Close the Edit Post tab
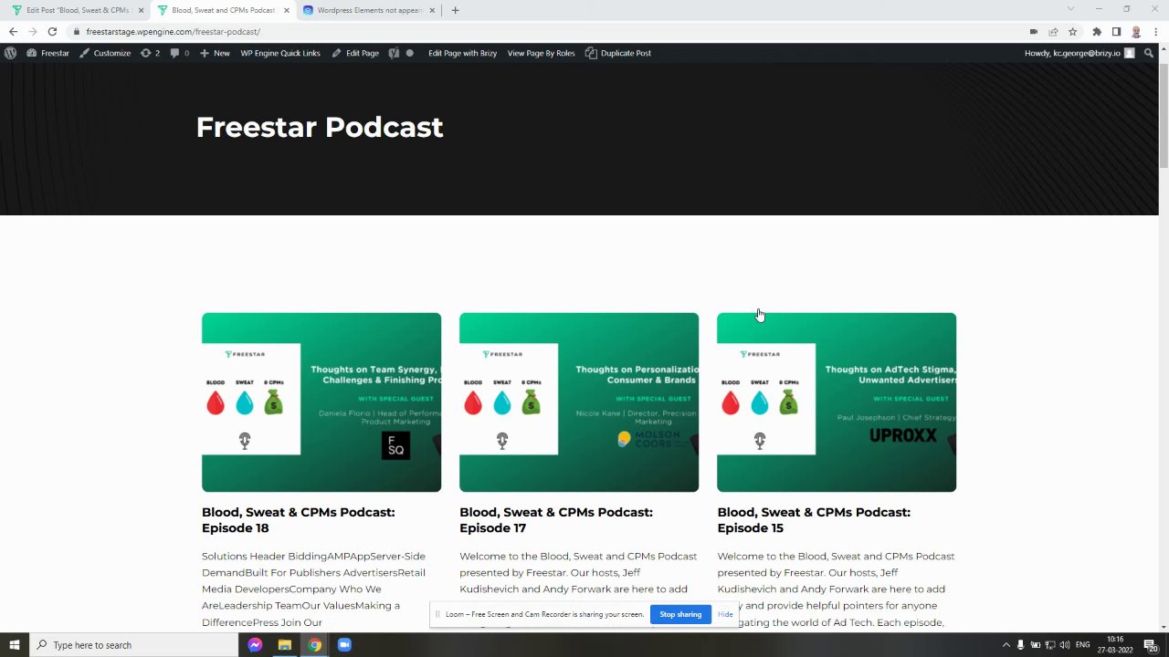Image resolution: width=1169 pixels, height=657 pixels. (x=141, y=10)
